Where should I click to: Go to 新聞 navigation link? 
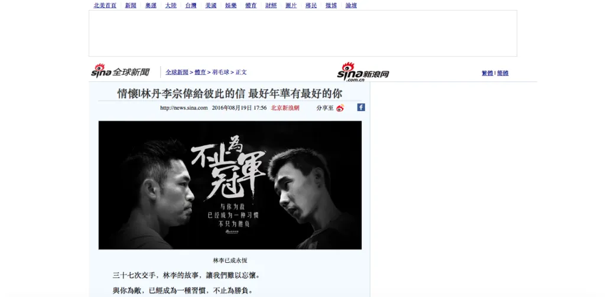(x=131, y=5)
